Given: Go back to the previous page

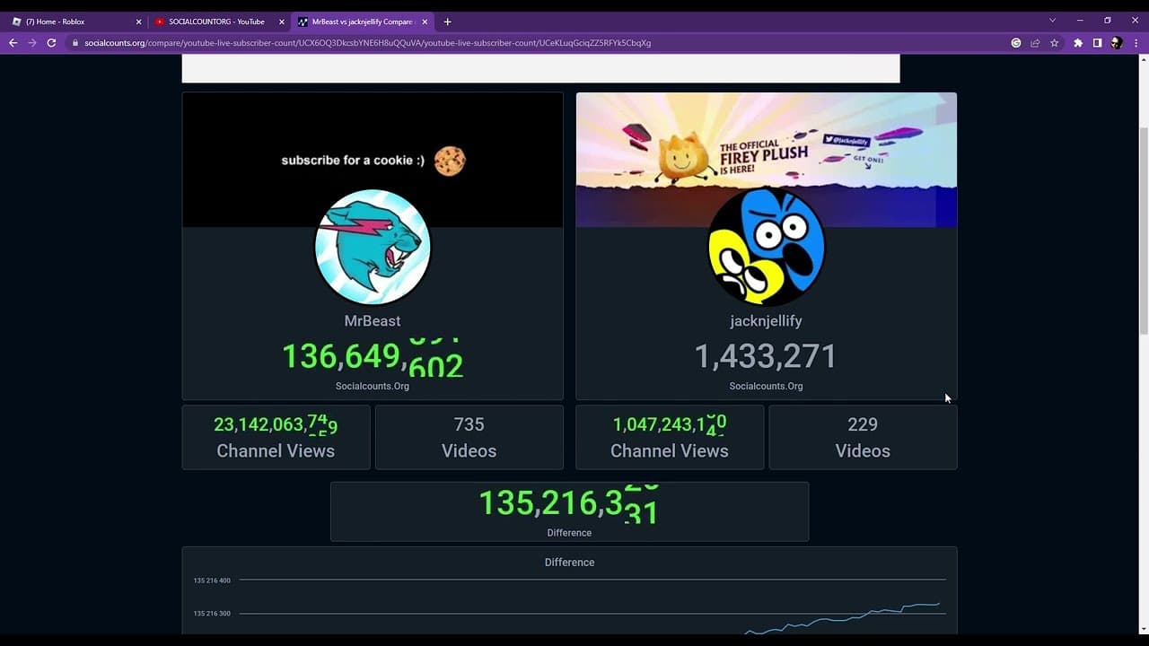Looking at the screenshot, I should click(13, 42).
